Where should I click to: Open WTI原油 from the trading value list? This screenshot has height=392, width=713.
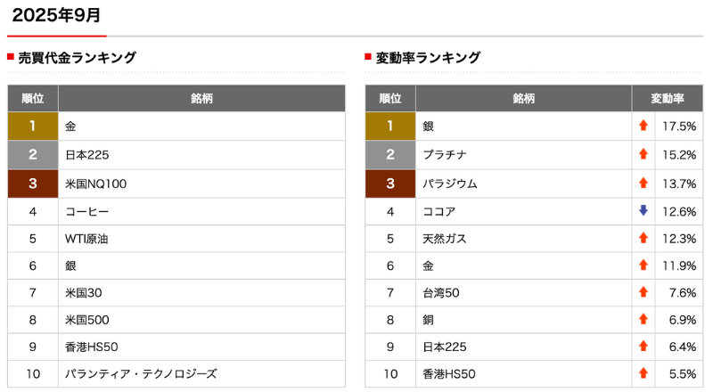point(87,238)
